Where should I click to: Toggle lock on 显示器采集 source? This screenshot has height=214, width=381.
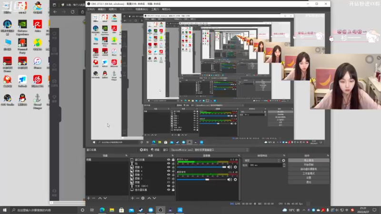pos(173,190)
